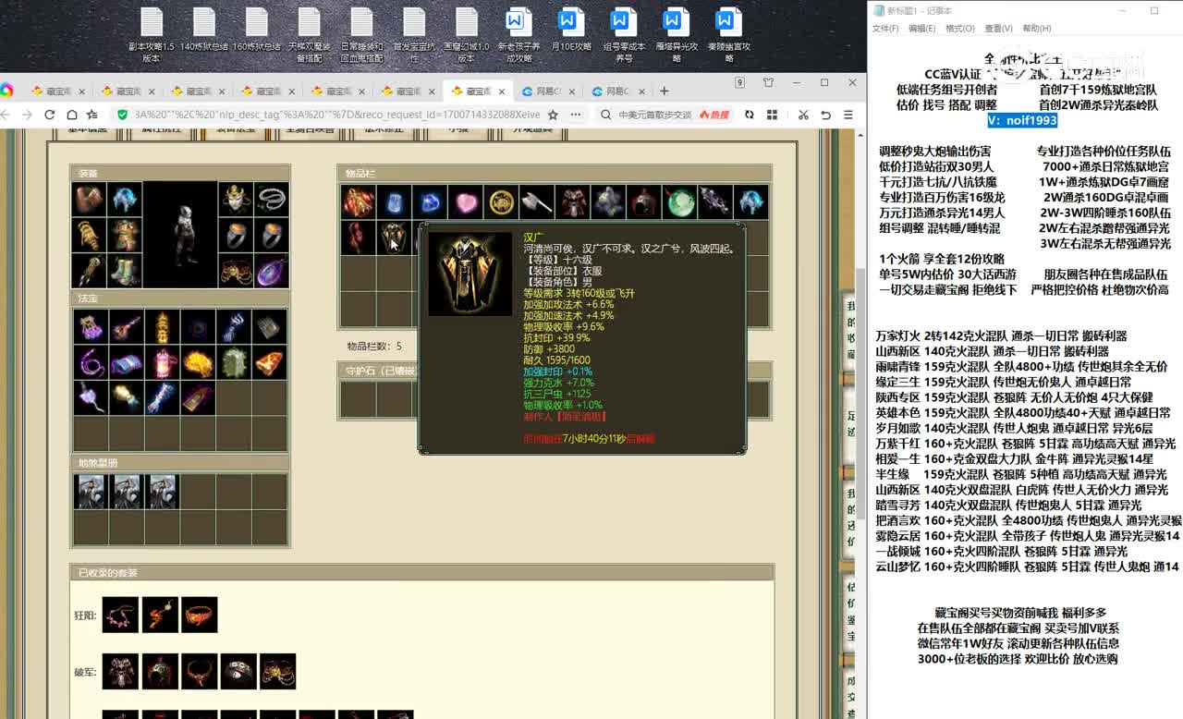Open the 格式(O) menu in Notepad
Image resolution: width=1183 pixels, height=719 pixels.
pyautogui.click(x=959, y=29)
